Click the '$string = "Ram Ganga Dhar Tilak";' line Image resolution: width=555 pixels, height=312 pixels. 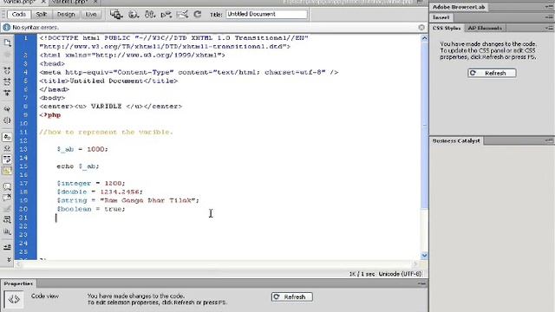pos(127,200)
